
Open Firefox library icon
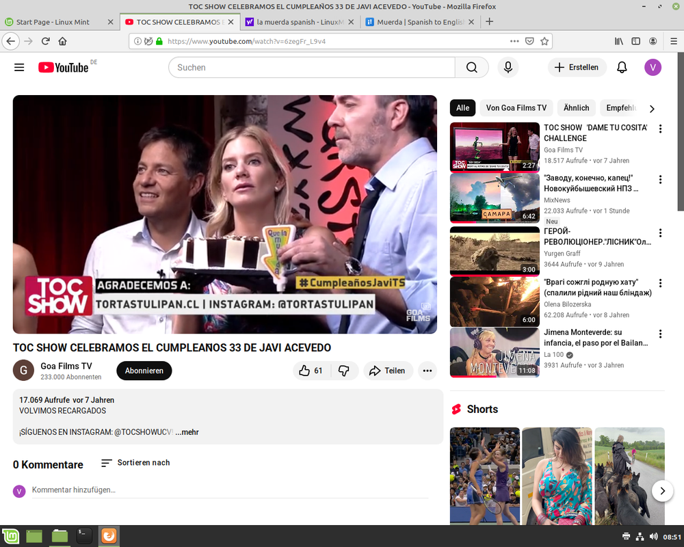coord(618,42)
